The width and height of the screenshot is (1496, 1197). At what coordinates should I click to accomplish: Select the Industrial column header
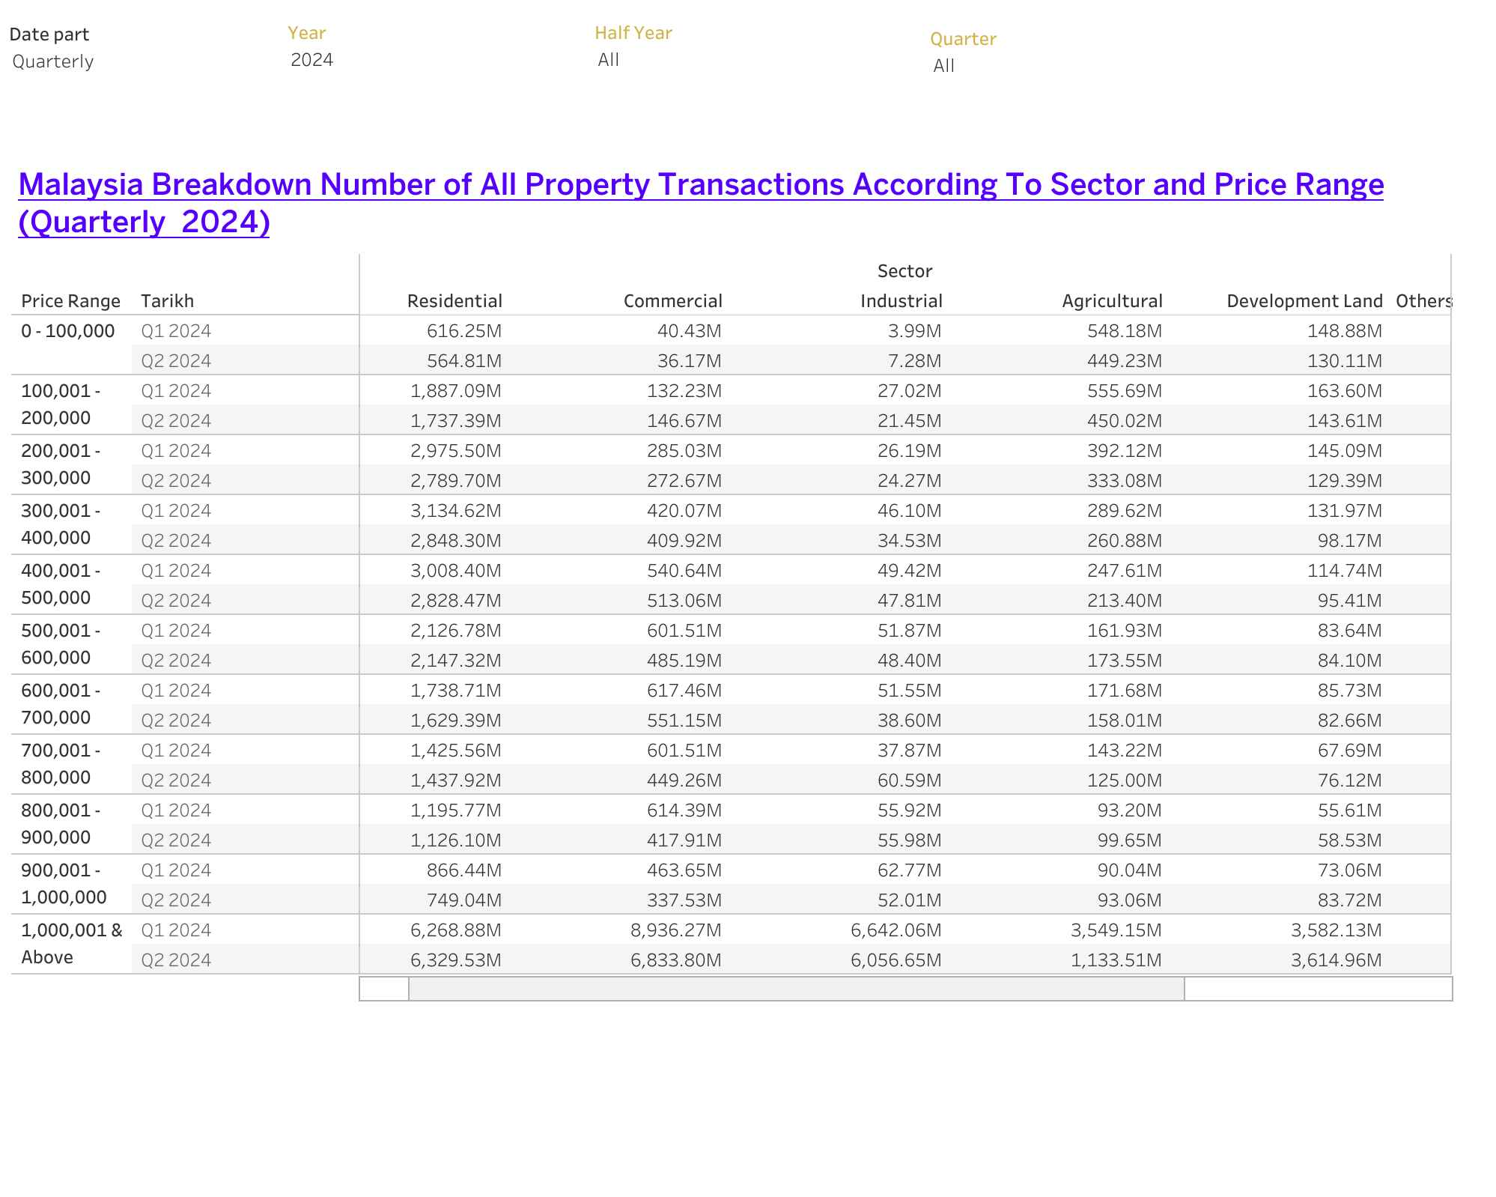pos(898,300)
